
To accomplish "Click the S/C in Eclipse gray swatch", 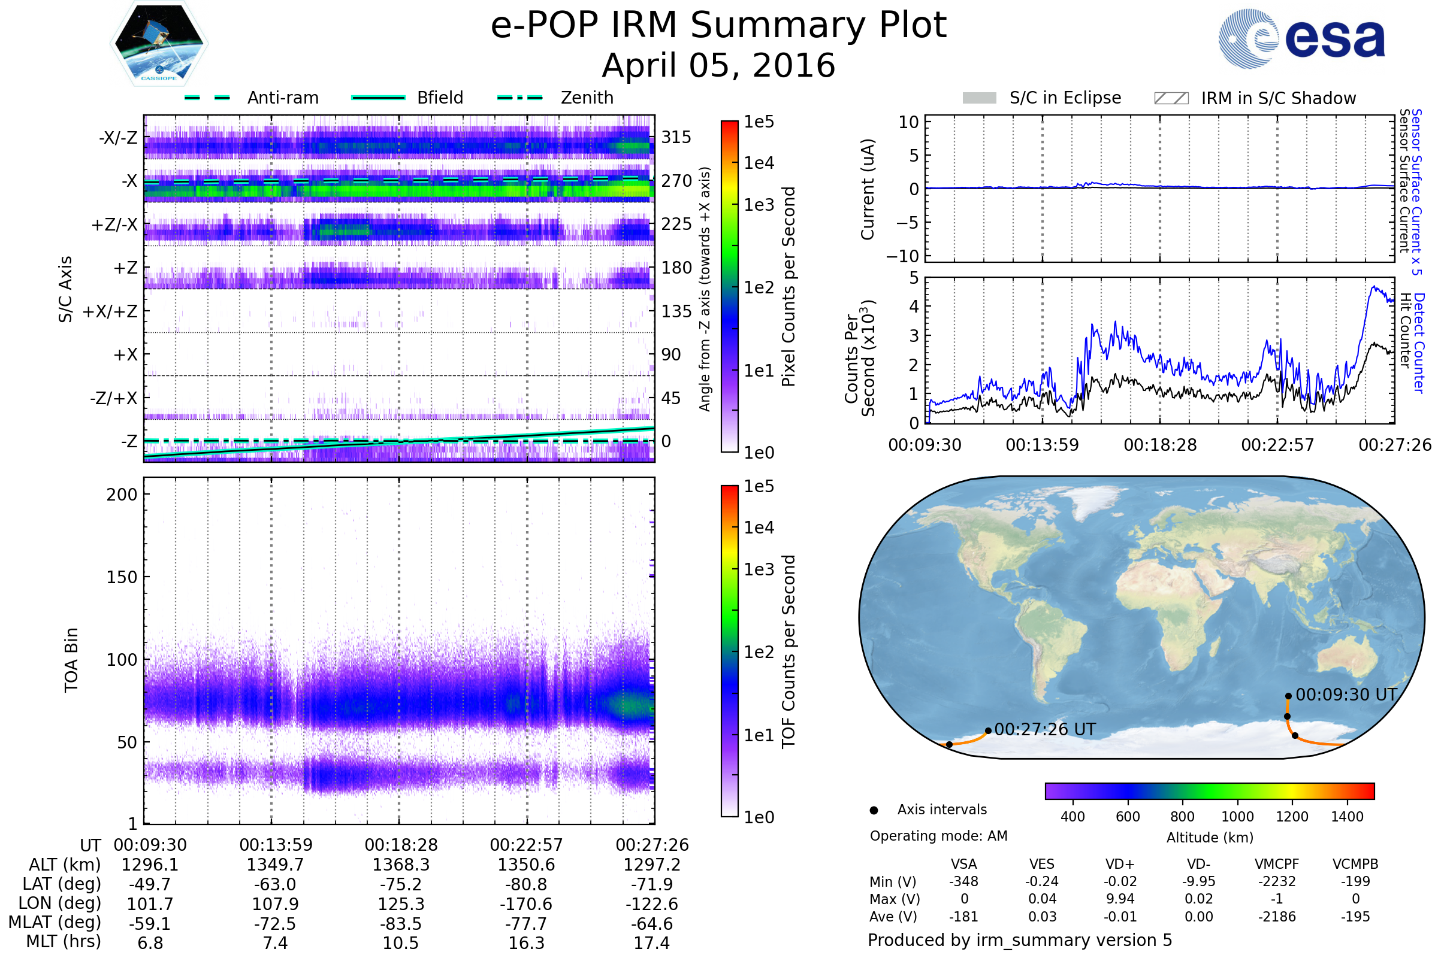I will [979, 98].
